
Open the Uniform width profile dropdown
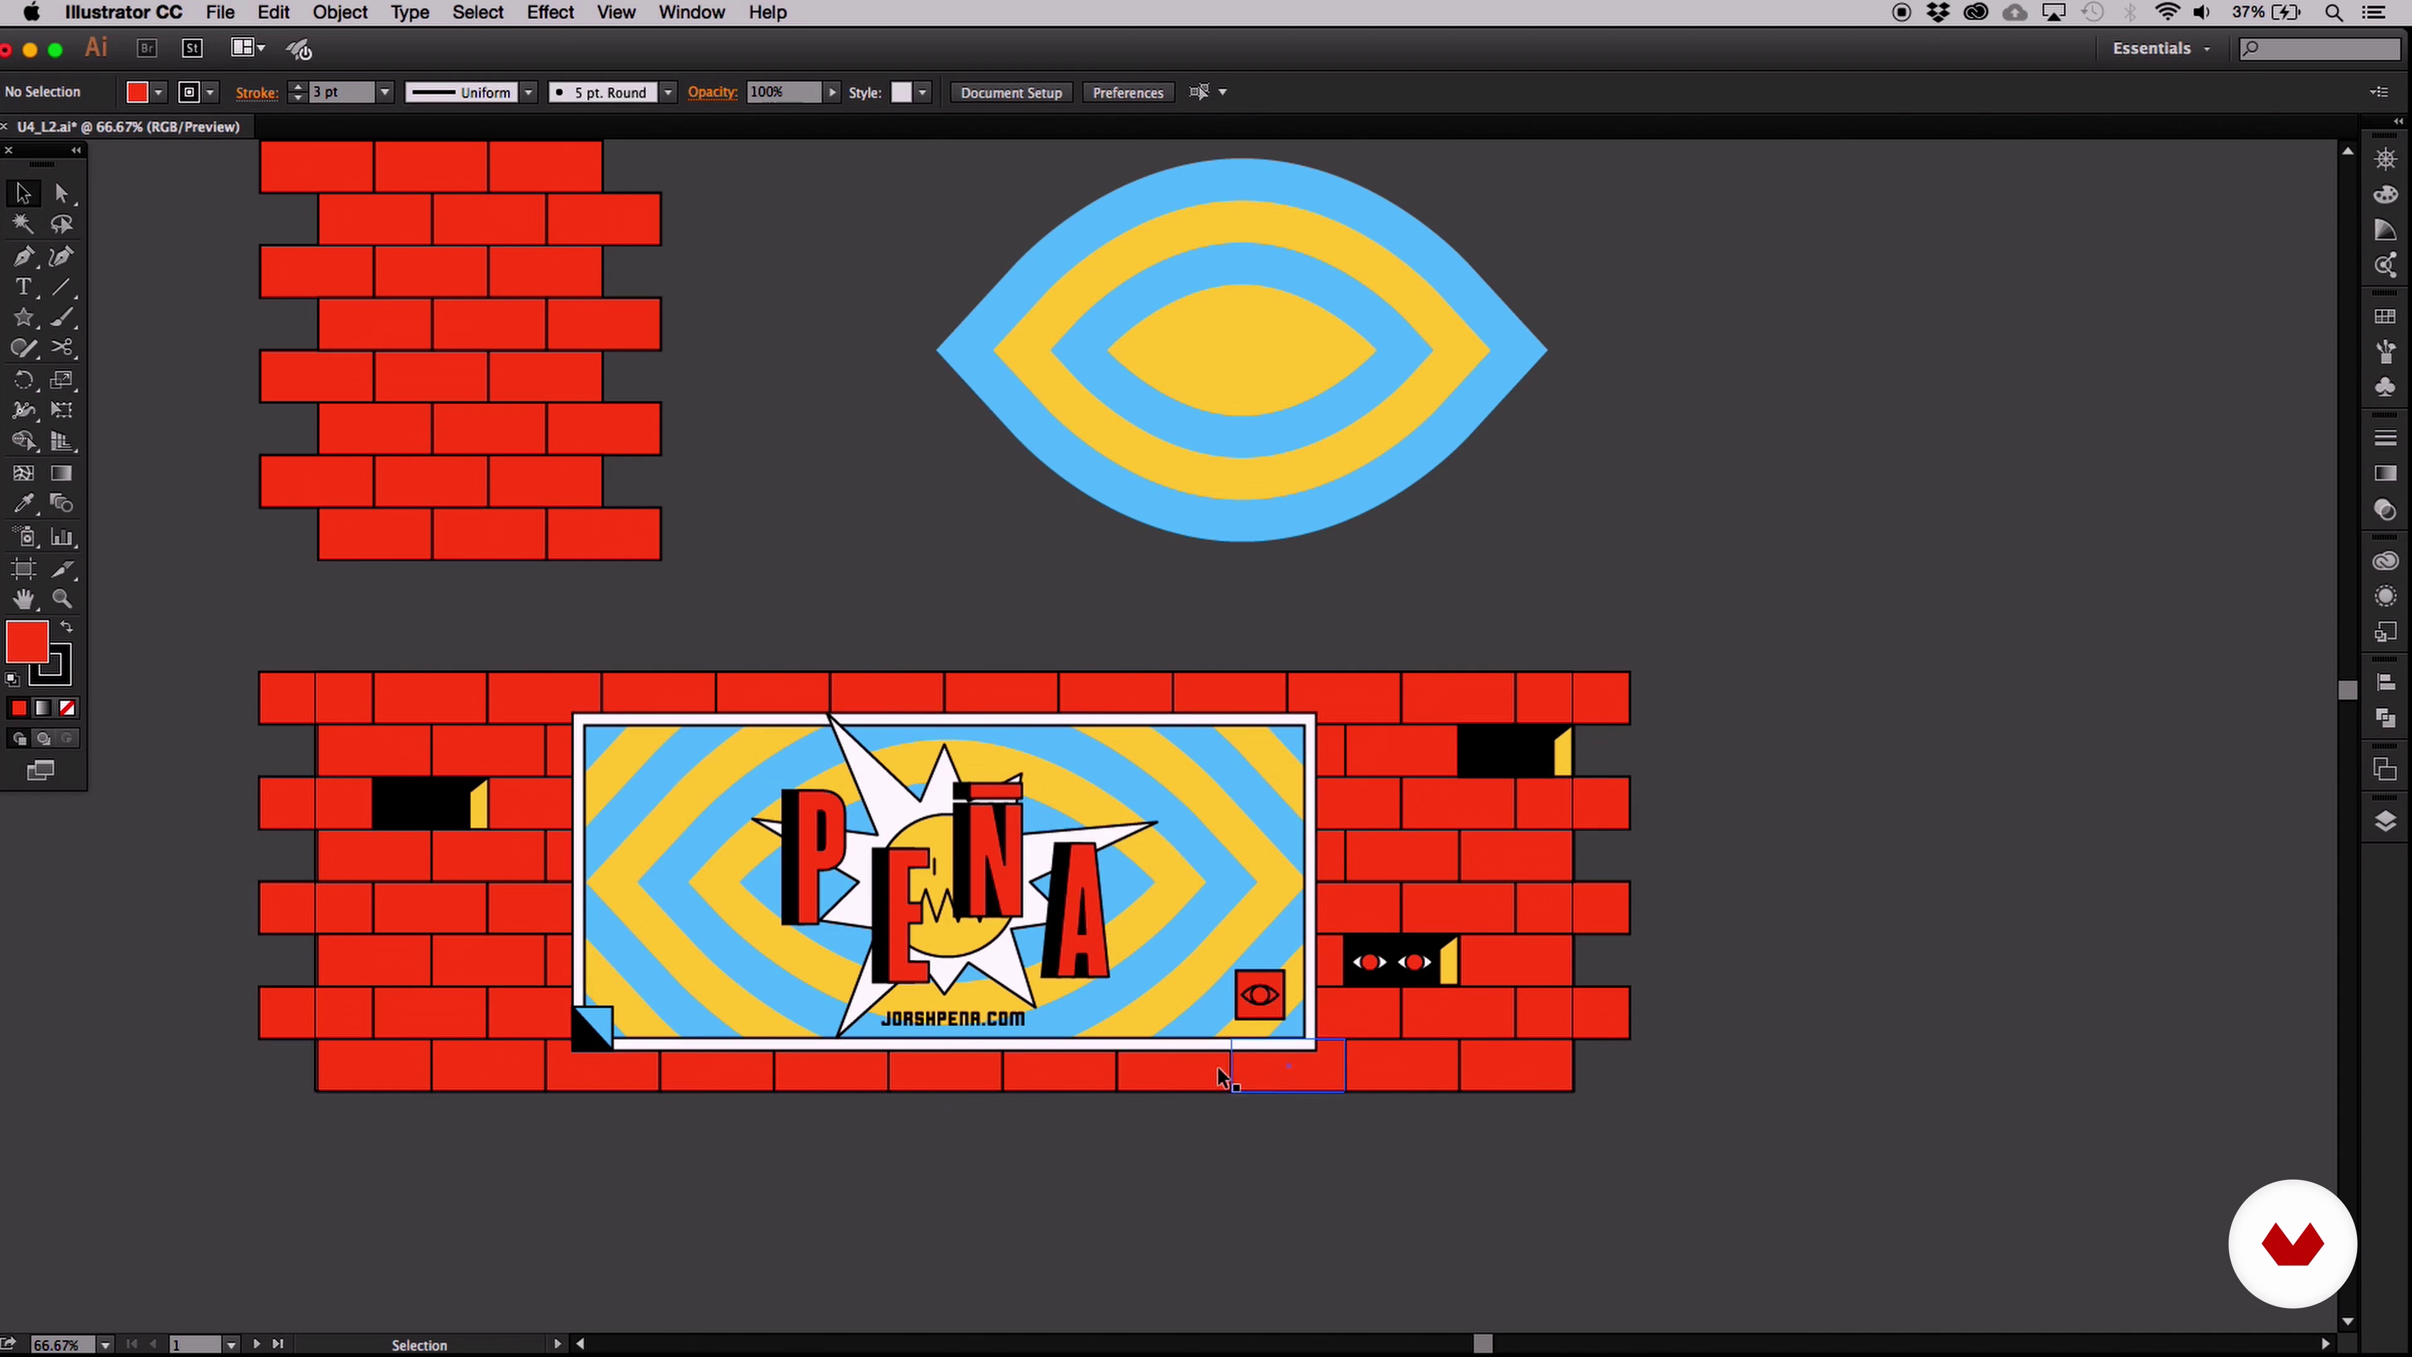pyautogui.click(x=528, y=92)
